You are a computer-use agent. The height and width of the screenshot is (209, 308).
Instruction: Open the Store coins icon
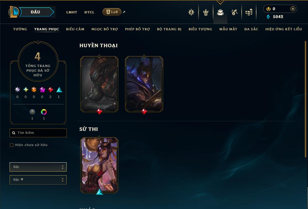[x=249, y=12]
